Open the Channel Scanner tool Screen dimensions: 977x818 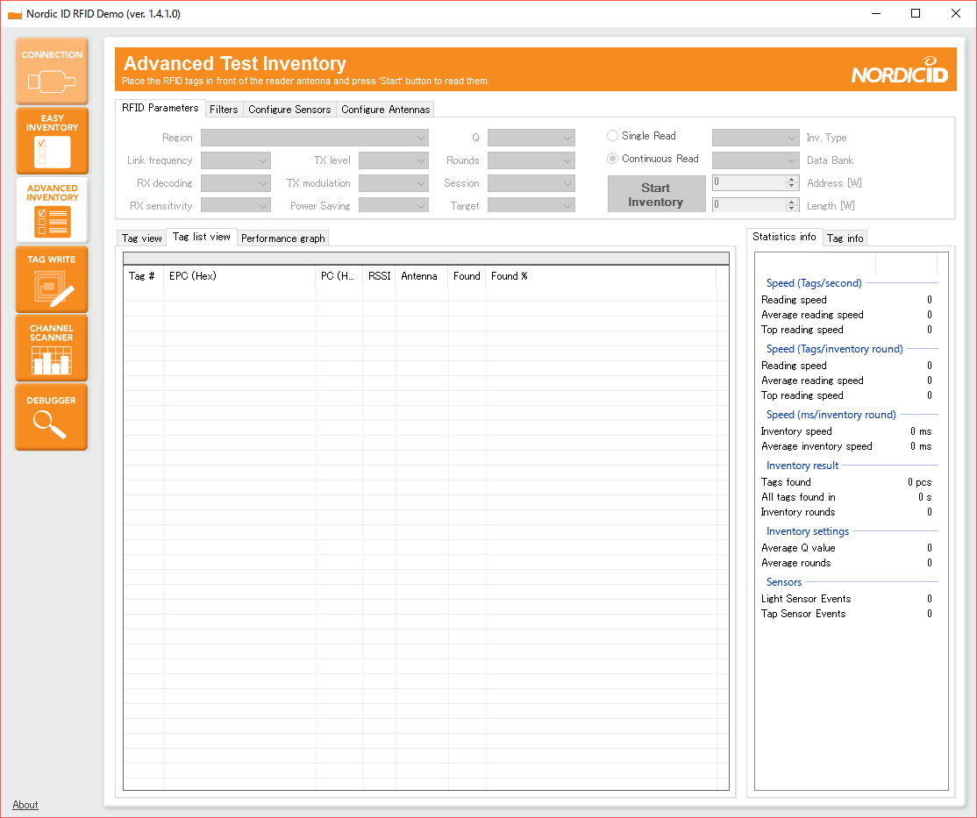point(52,349)
